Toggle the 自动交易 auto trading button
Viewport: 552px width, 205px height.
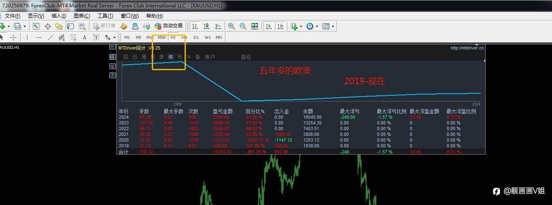coord(168,26)
